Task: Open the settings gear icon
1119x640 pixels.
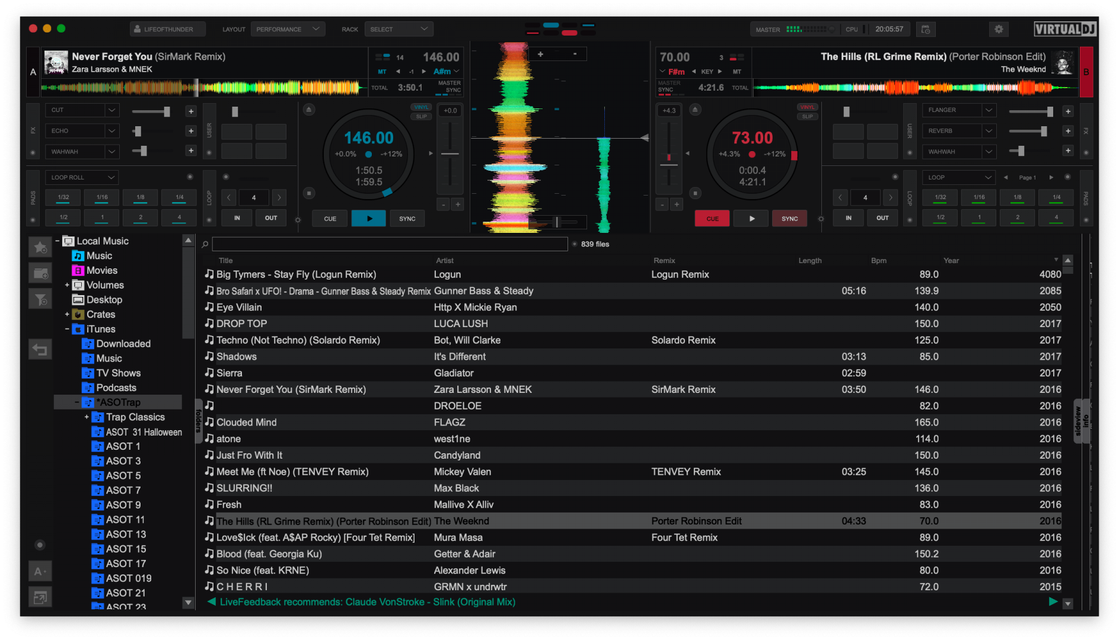Action: pos(999,29)
